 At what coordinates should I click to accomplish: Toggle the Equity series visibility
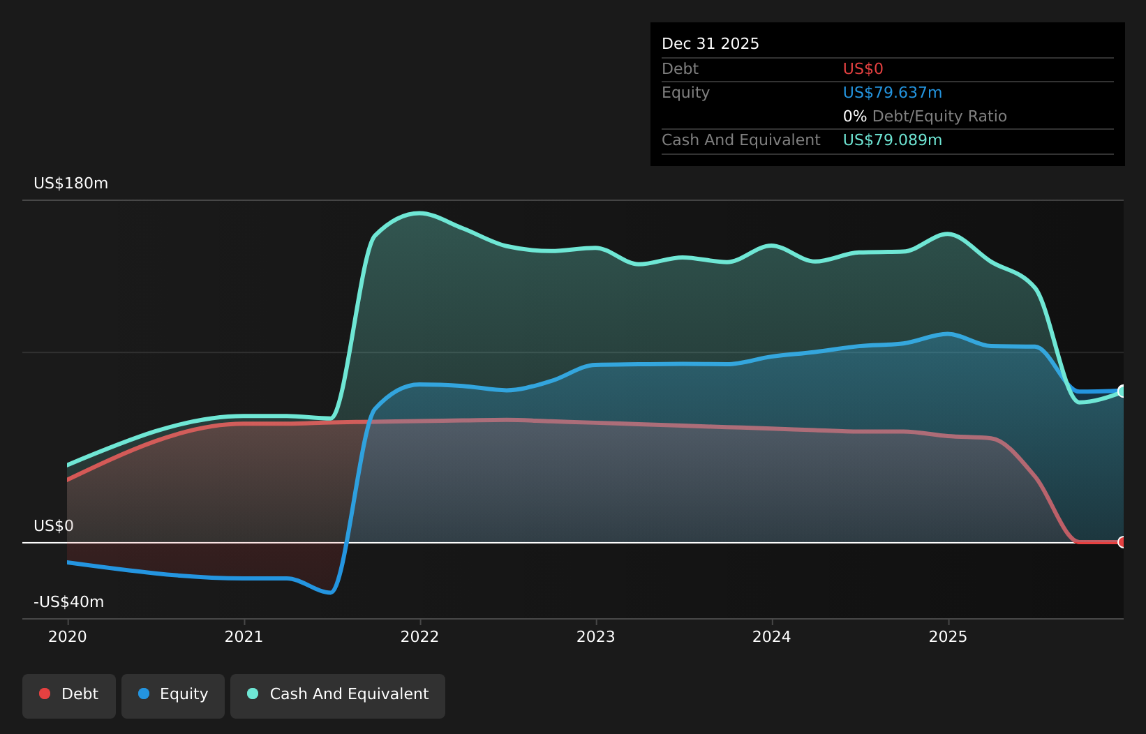coord(172,695)
